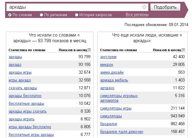Viewport: 192px width, 138px height.
Task: Select 'По словам' radio button
Action: 10,15
